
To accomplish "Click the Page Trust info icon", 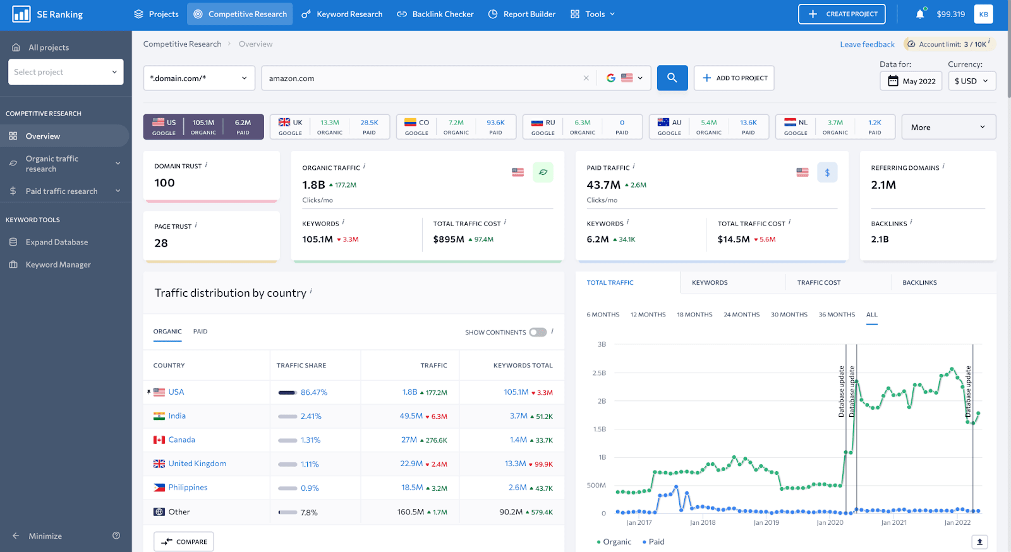I will (196, 225).
